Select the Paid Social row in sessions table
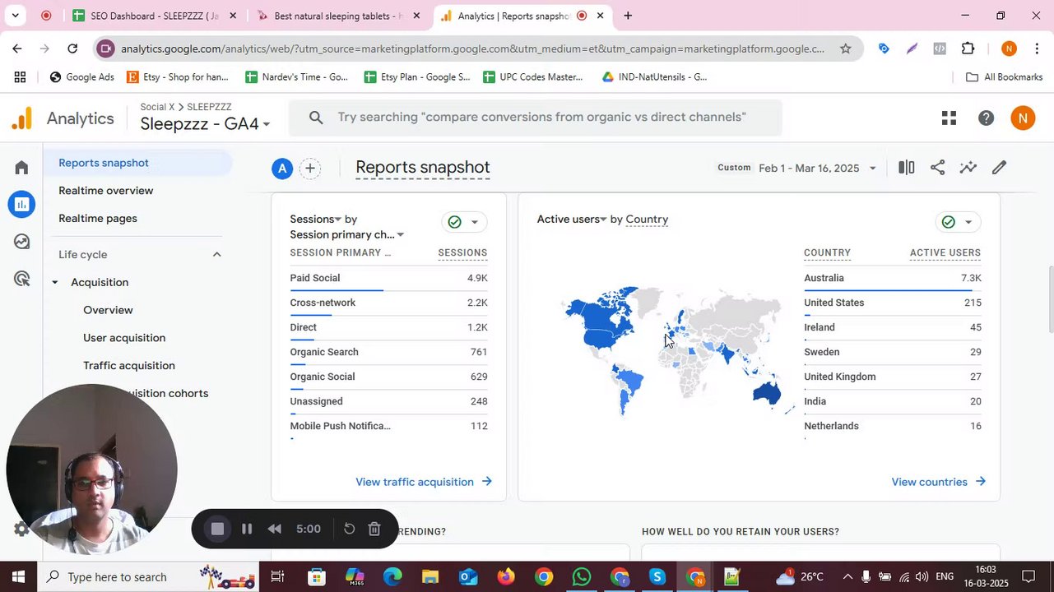Screen dimensions: 1054x592 coord(388,279)
